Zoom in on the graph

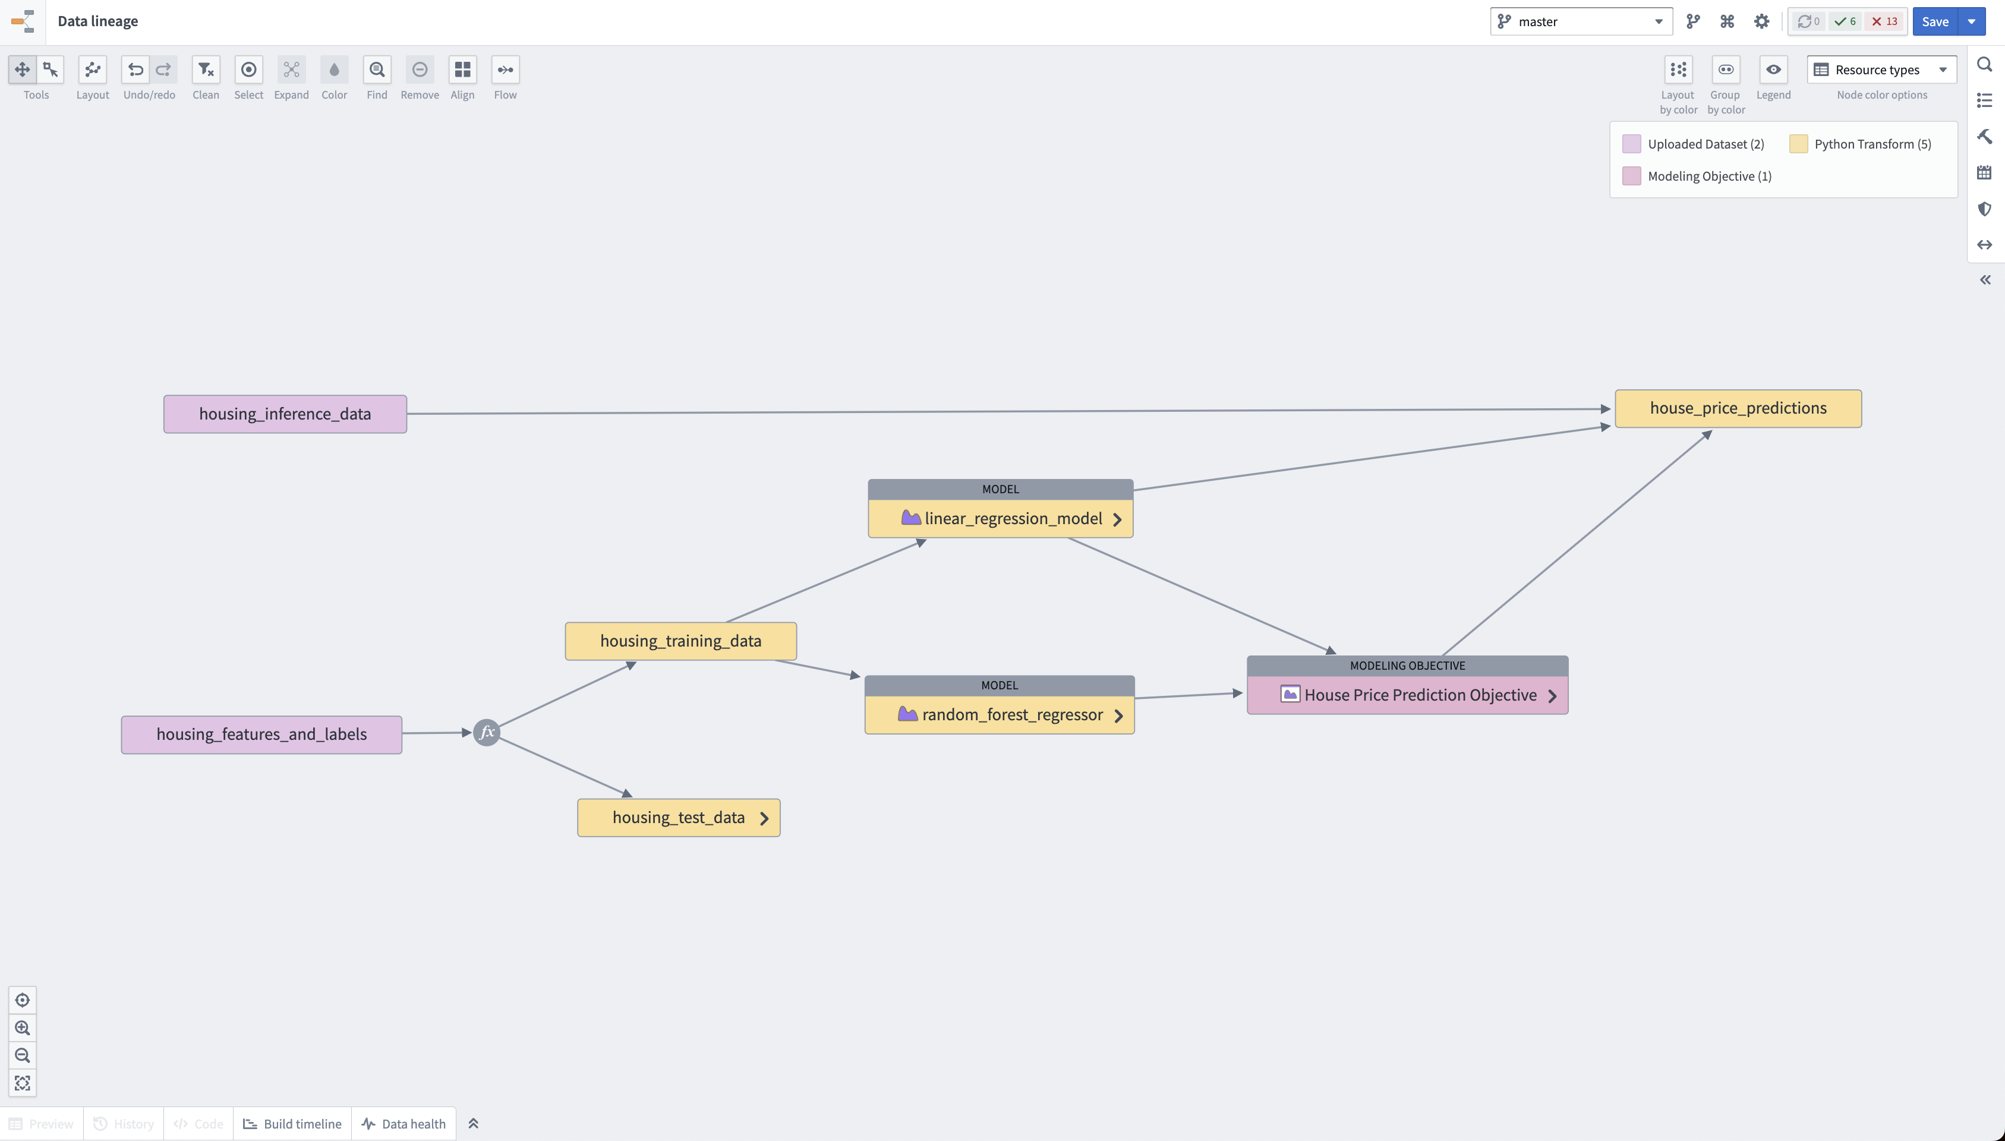(22, 1027)
